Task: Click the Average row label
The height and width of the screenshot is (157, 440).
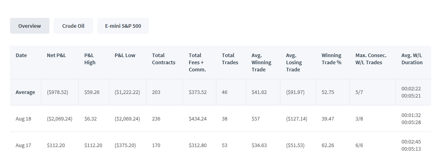Action: pyautogui.click(x=25, y=92)
